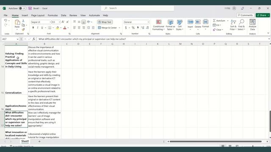Image resolution: width=271 pixels, height=152 pixels.
Task: Open the Borders dropdown arrow
Action: [x=53, y=28]
